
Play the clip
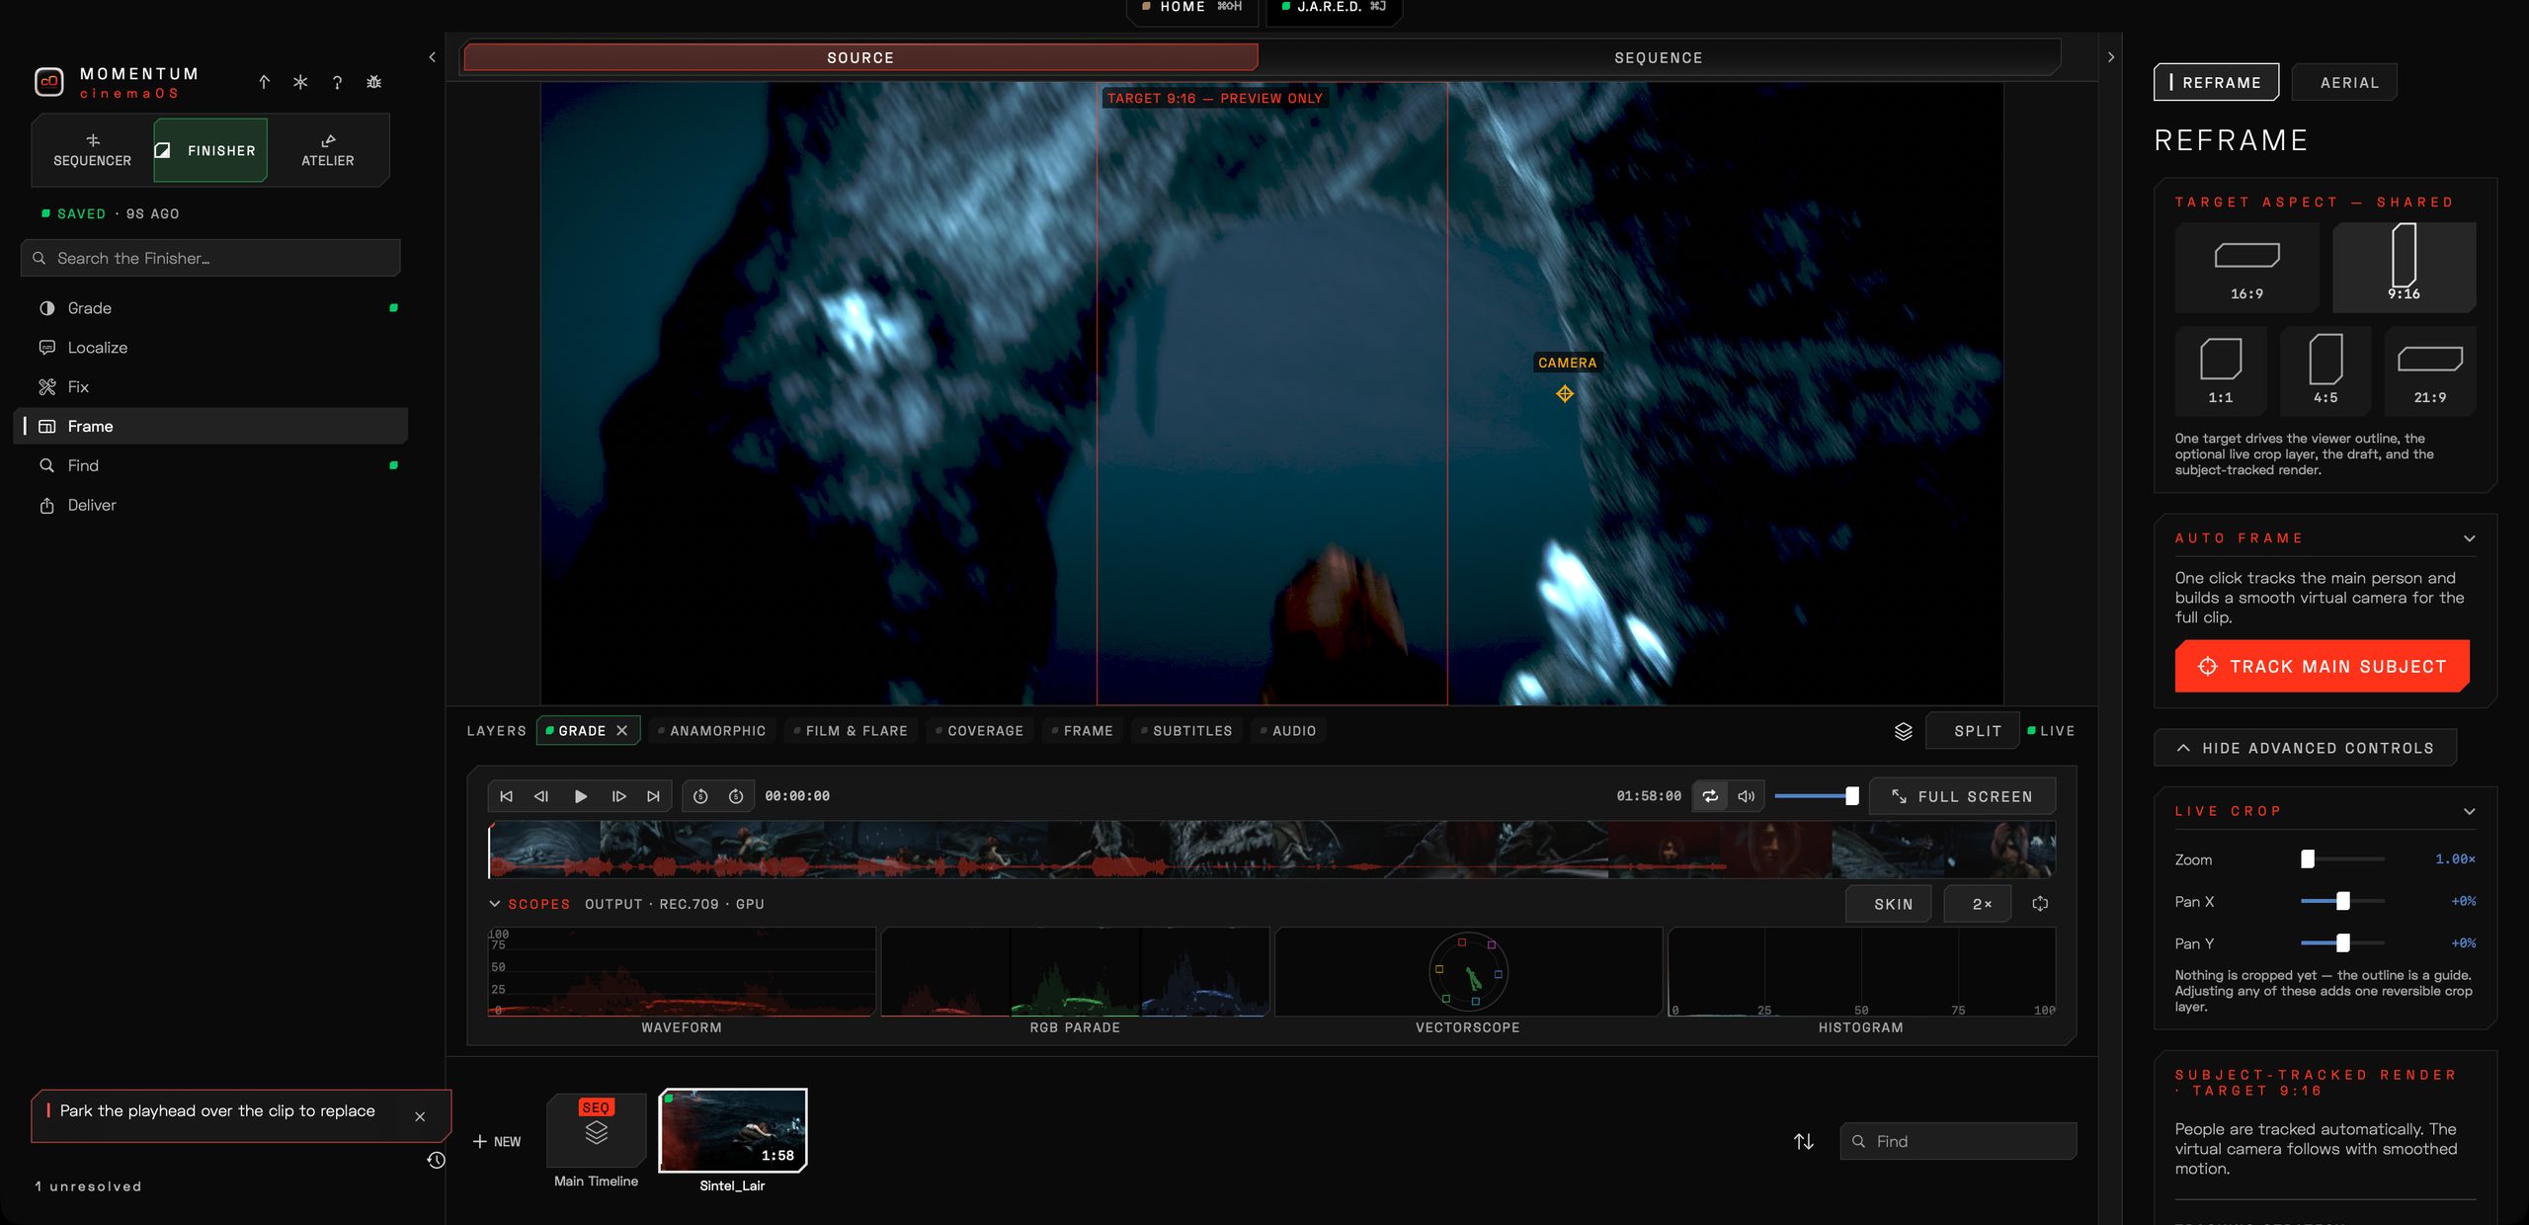(x=581, y=796)
